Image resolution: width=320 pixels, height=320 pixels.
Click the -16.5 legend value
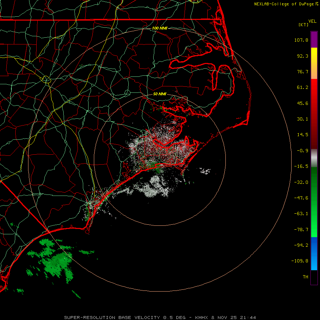301,166
